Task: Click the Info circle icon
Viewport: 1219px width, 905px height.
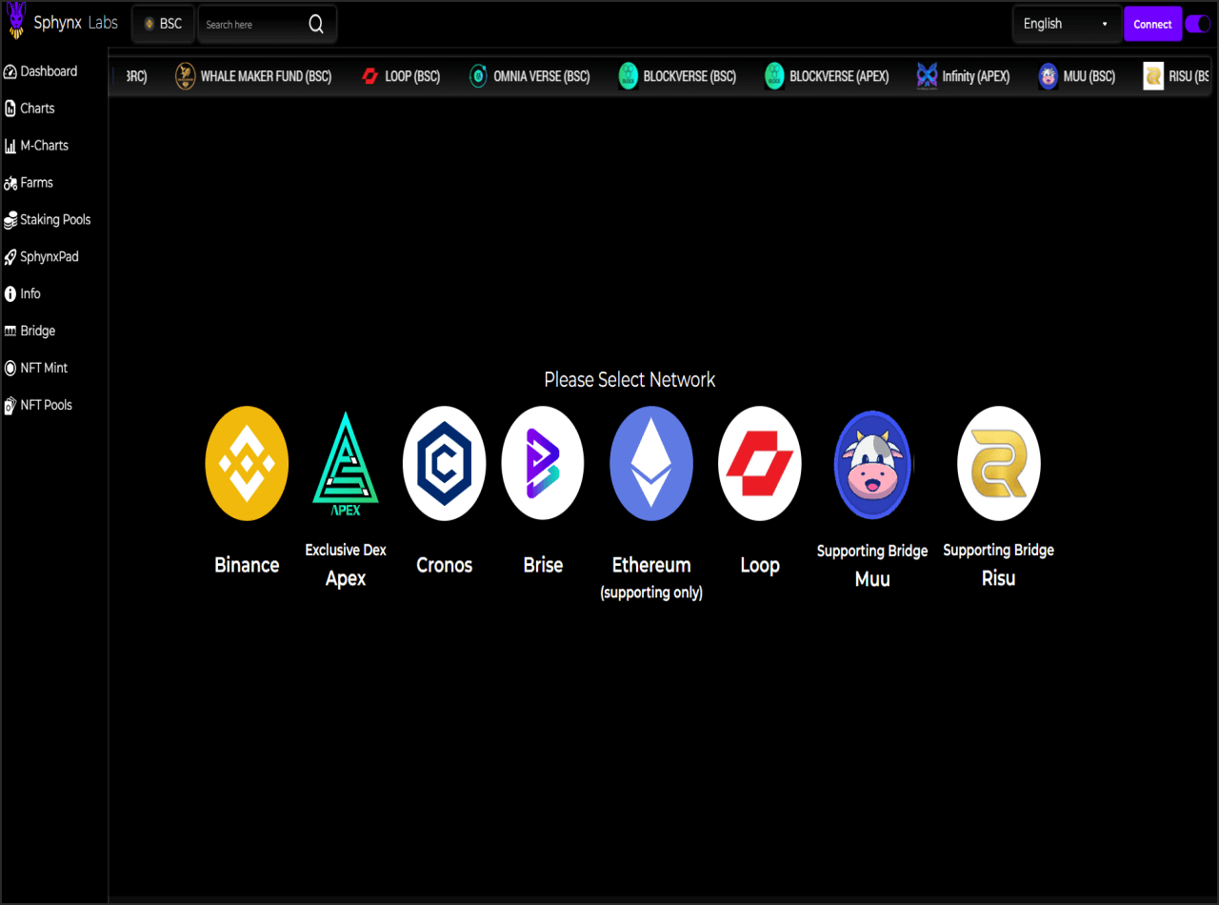Action: tap(10, 294)
